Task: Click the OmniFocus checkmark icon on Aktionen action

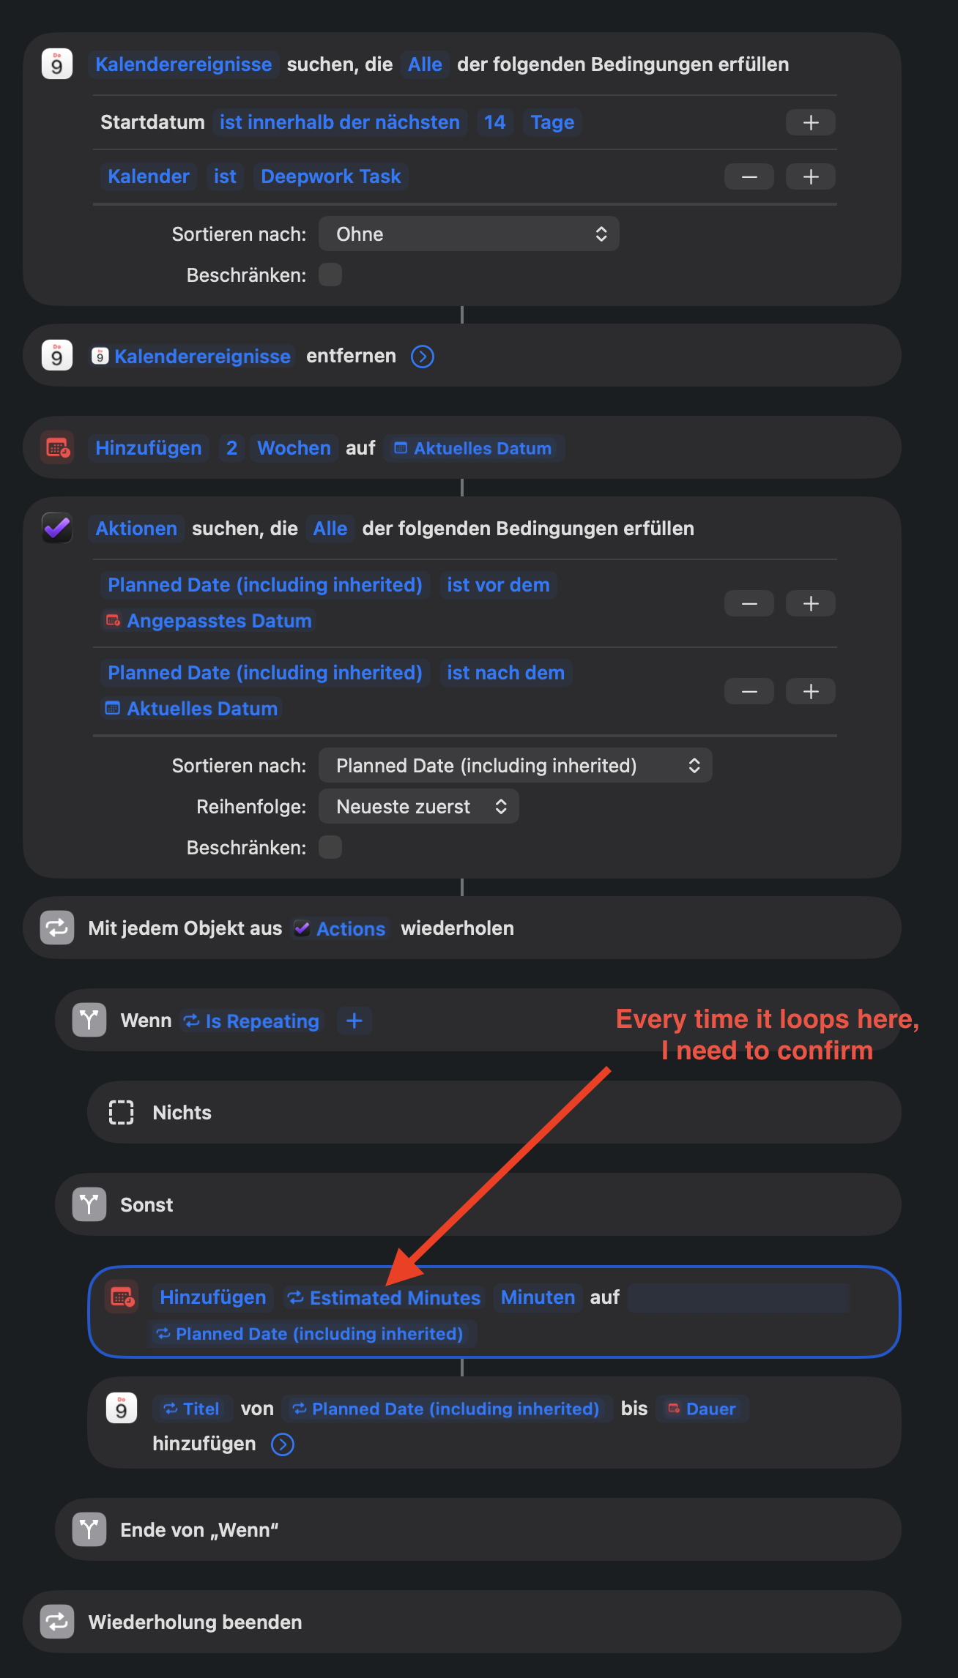Action: [57, 528]
